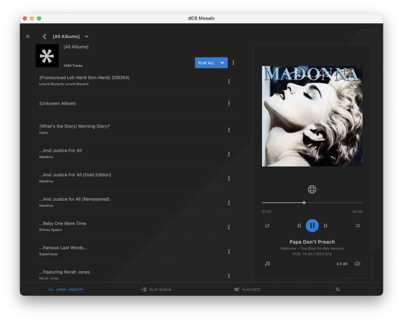The width and height of the screenshot is (403, 322).
Task: Skip to the next track
Action: point(325,226)
